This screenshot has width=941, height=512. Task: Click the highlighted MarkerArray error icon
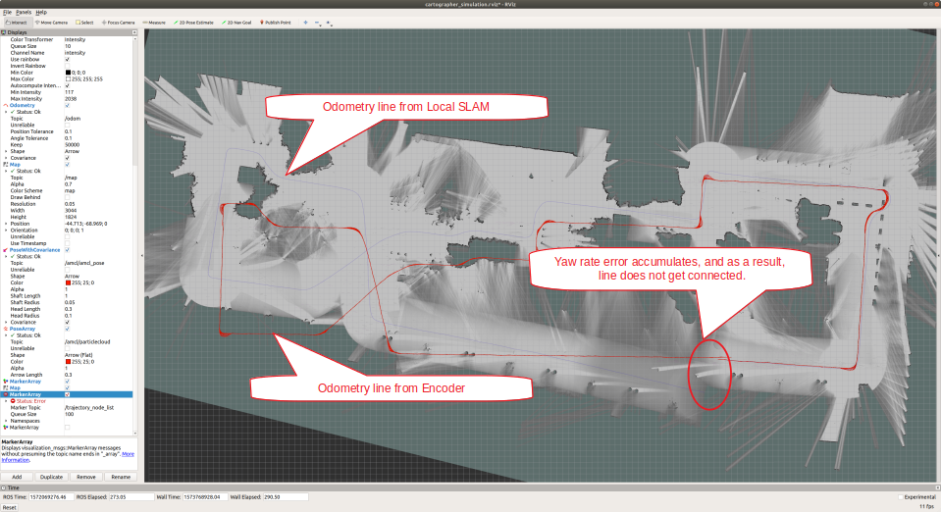pyautogui.click(x=6, y=394)
